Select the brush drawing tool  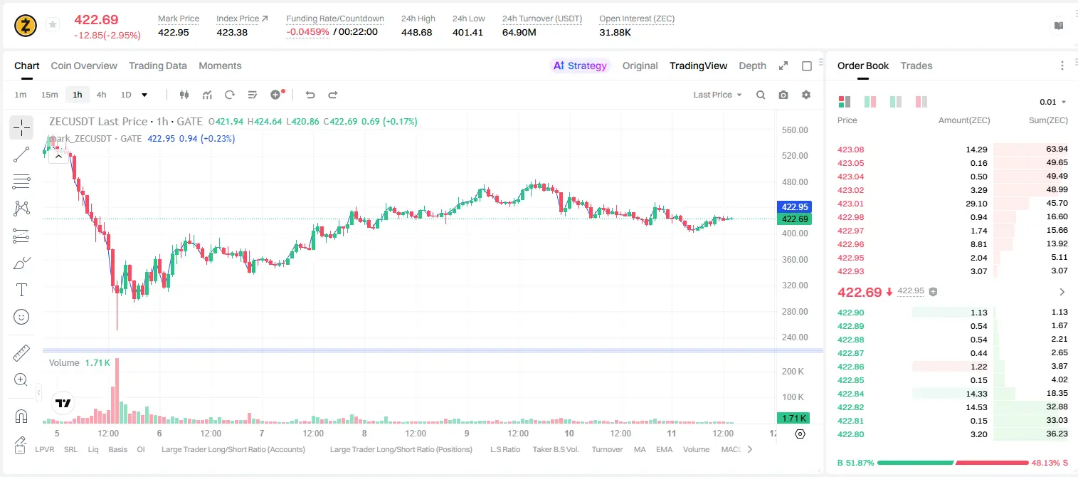coord(21,263)
